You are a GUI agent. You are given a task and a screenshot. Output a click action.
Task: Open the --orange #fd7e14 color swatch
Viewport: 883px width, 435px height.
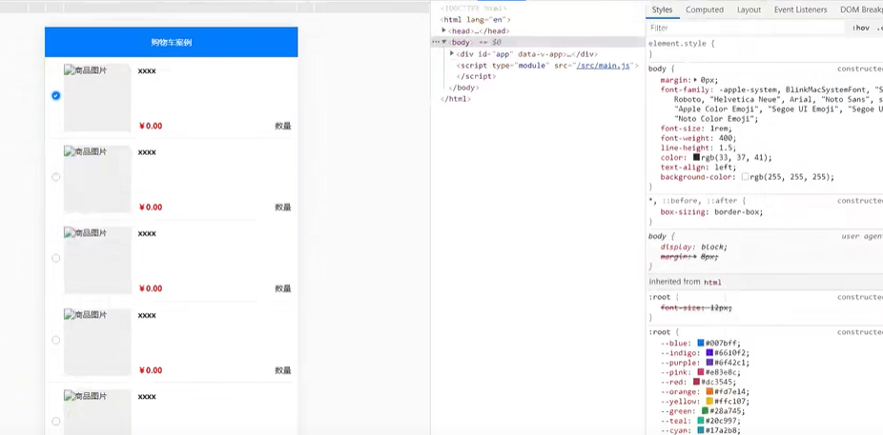pos(709,391)
